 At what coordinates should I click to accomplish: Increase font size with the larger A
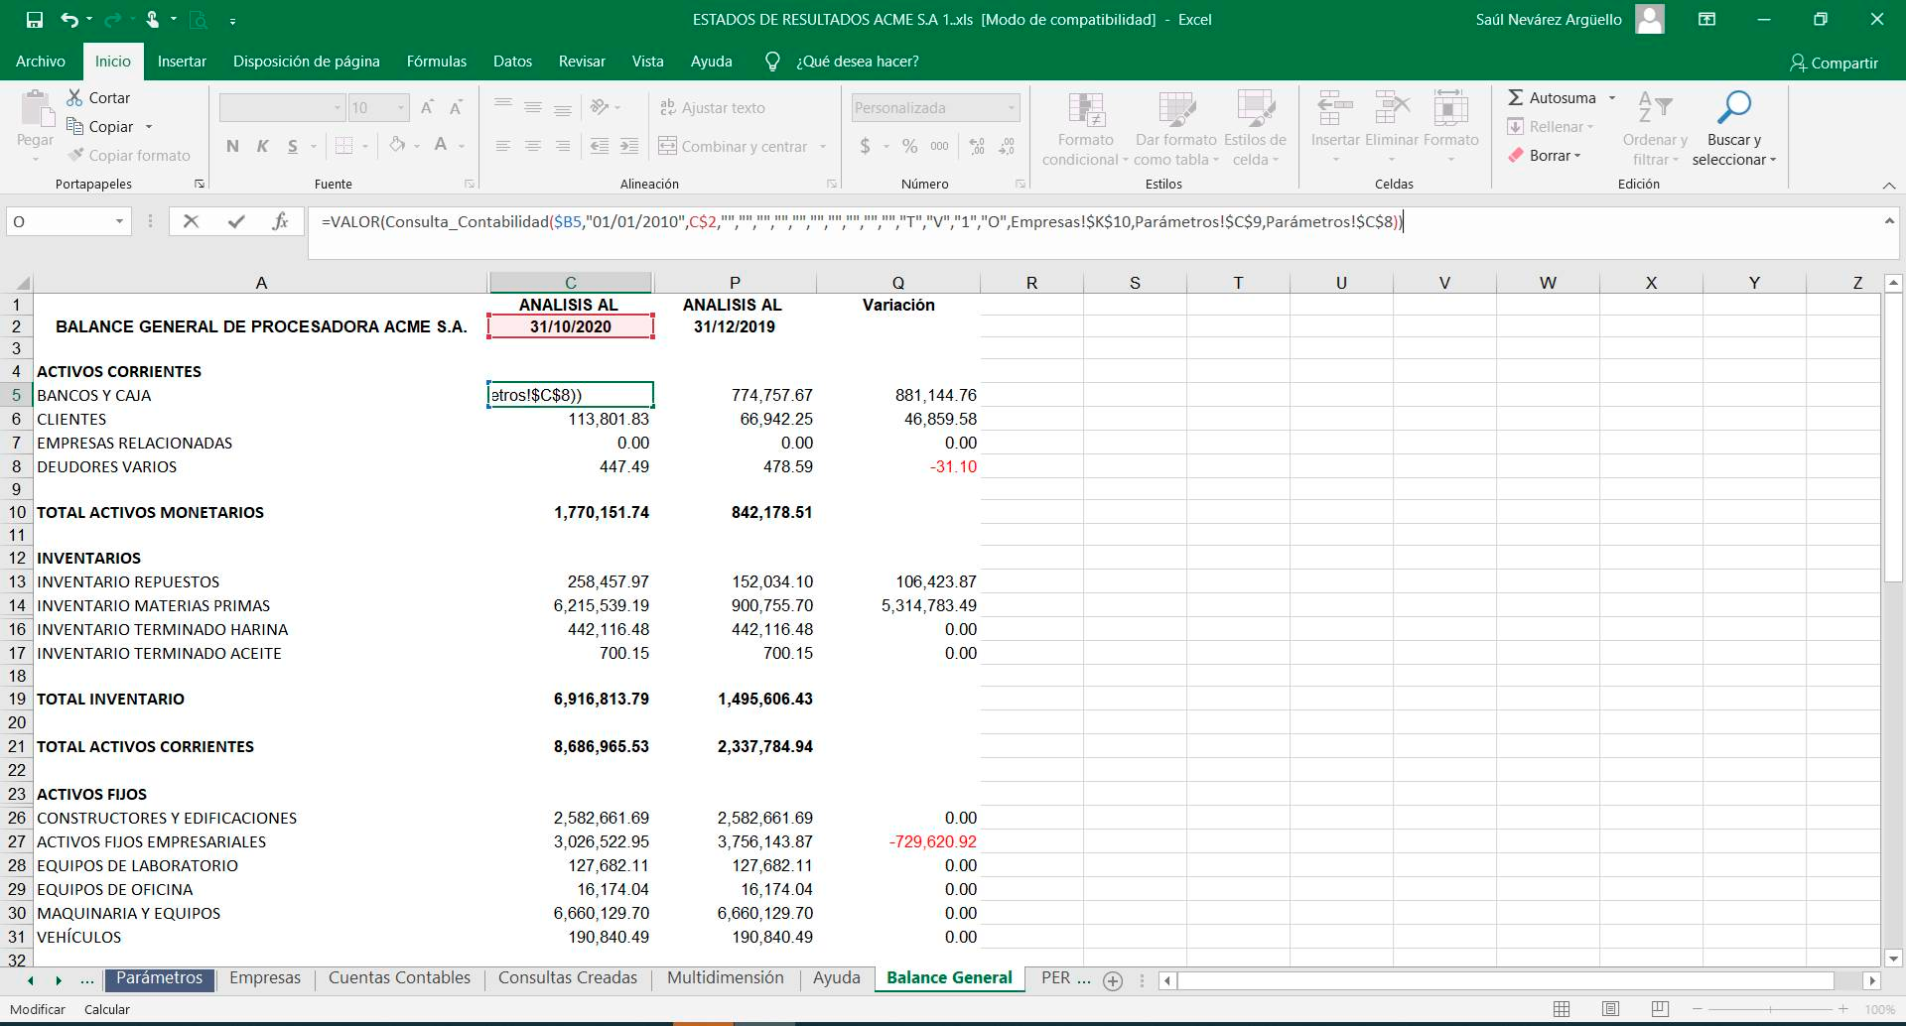(x=427, y=108)
